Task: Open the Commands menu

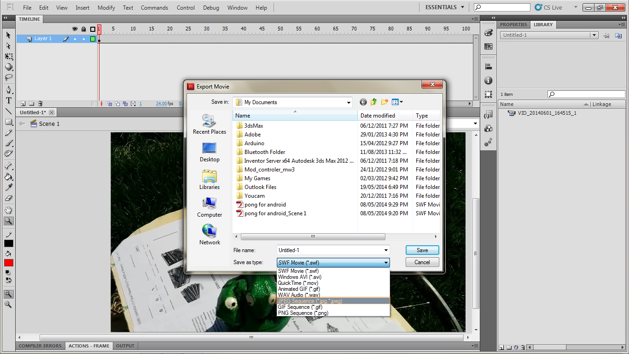Action: click(x=154, y=8)
